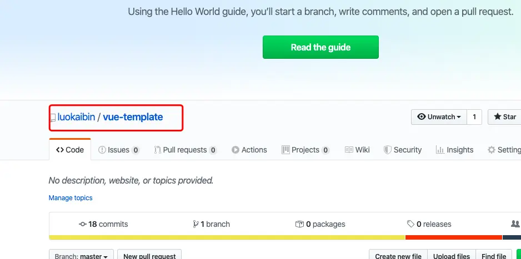Click the New pull request button

click(149, 254)
